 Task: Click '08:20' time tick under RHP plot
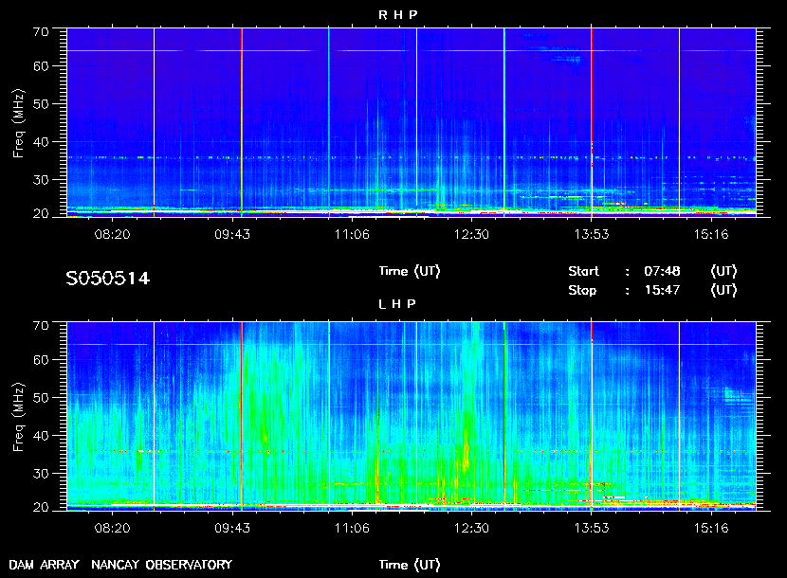point(113,234)
